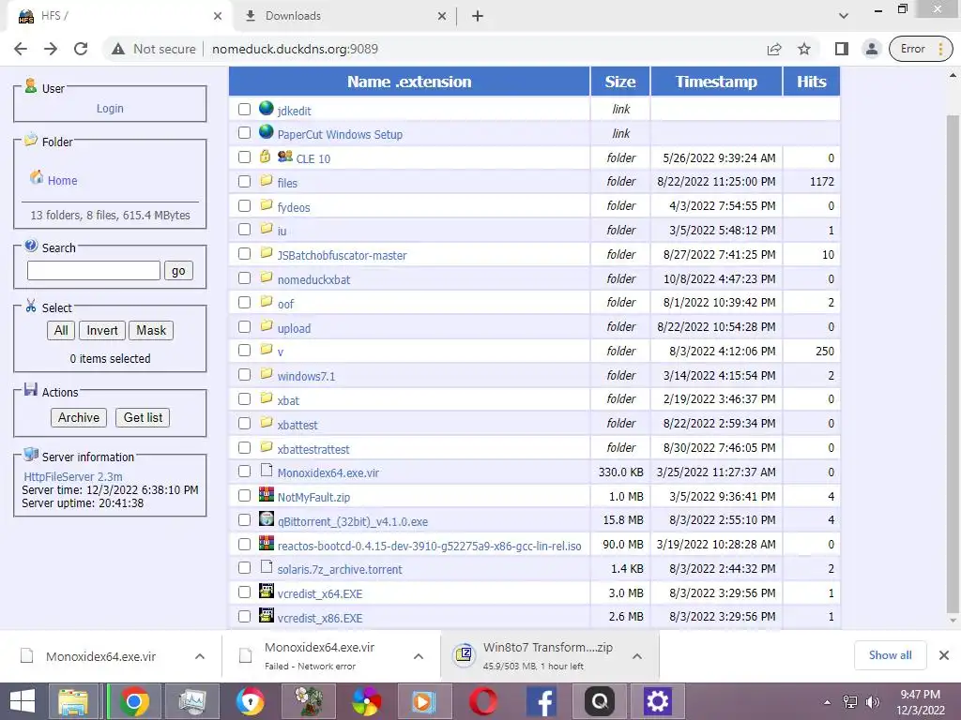The height and width of the screenshot is (720, 961).
Task: Bookmark this page with star icon
Action: click(x=804, y=49)
